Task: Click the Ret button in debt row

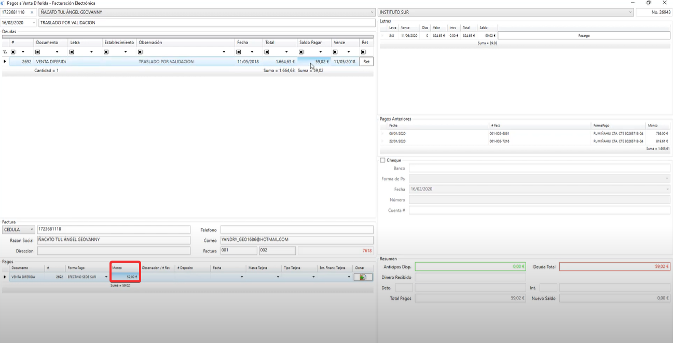Action: click(366, 62)
